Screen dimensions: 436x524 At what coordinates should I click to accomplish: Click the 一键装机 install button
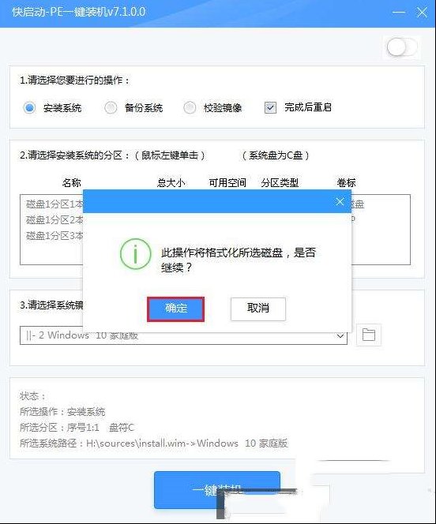tap(217, 490)
